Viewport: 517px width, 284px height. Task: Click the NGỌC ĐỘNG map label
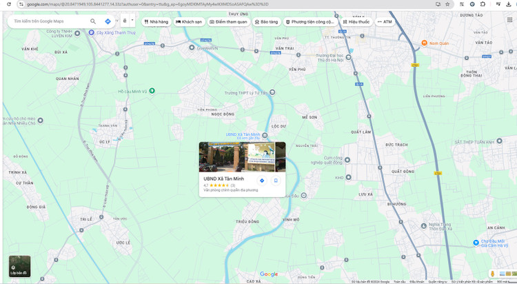pos(223,114)
